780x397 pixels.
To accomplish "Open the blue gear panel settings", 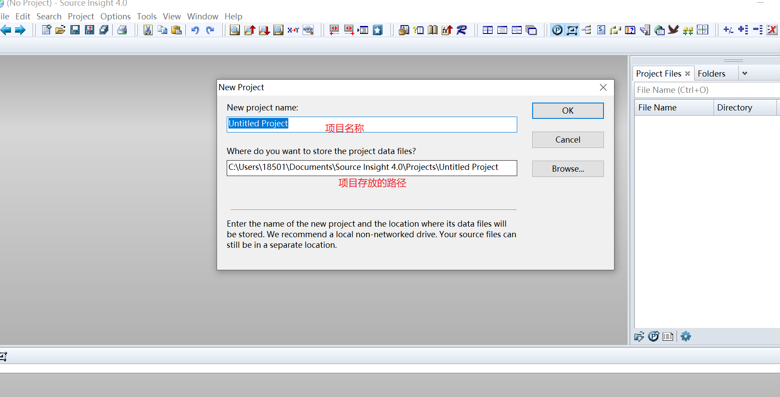I will 686,337.
